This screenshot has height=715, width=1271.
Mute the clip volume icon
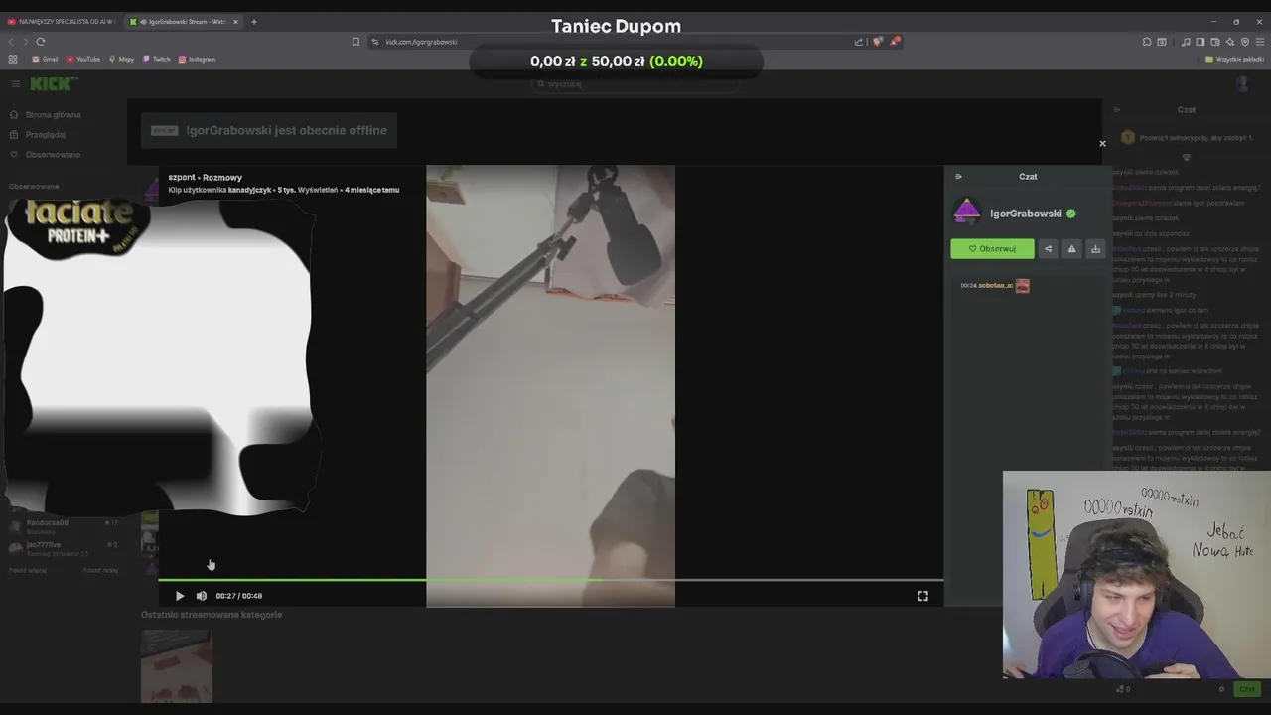[x=202, y=596]
